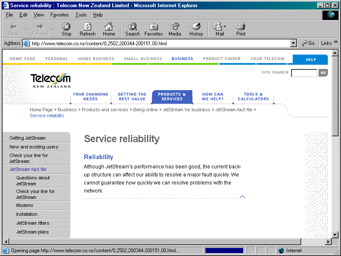The width and height of the screenshot is (341, 256).
Task: Show browsing History panel
Action: (196, 29)
